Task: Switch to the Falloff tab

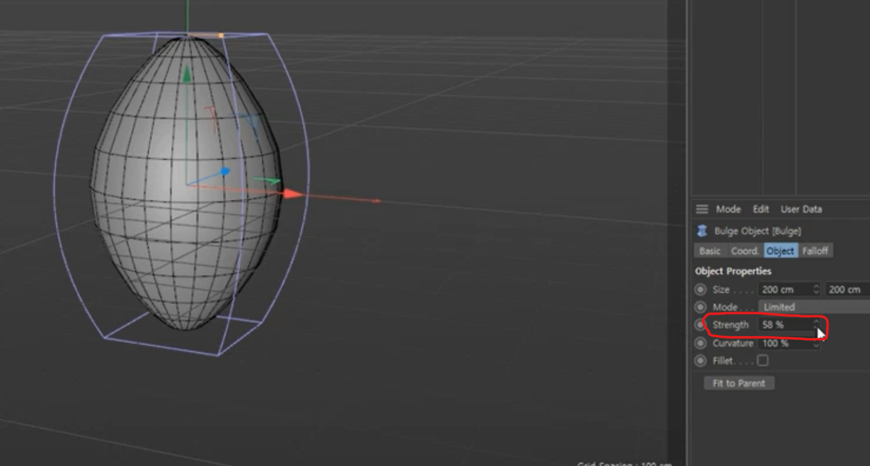Action: click(x=815, y=251)
